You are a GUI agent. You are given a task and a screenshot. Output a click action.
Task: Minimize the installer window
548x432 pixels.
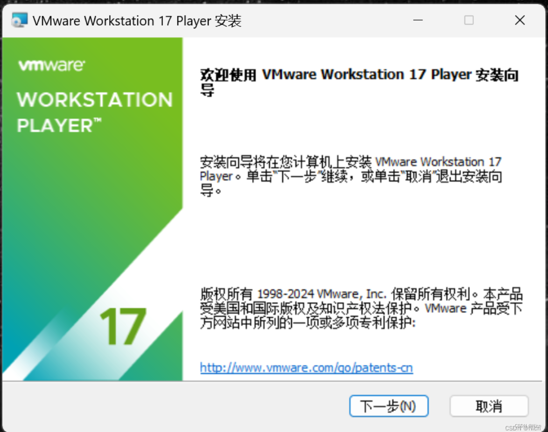coord(418,21)
